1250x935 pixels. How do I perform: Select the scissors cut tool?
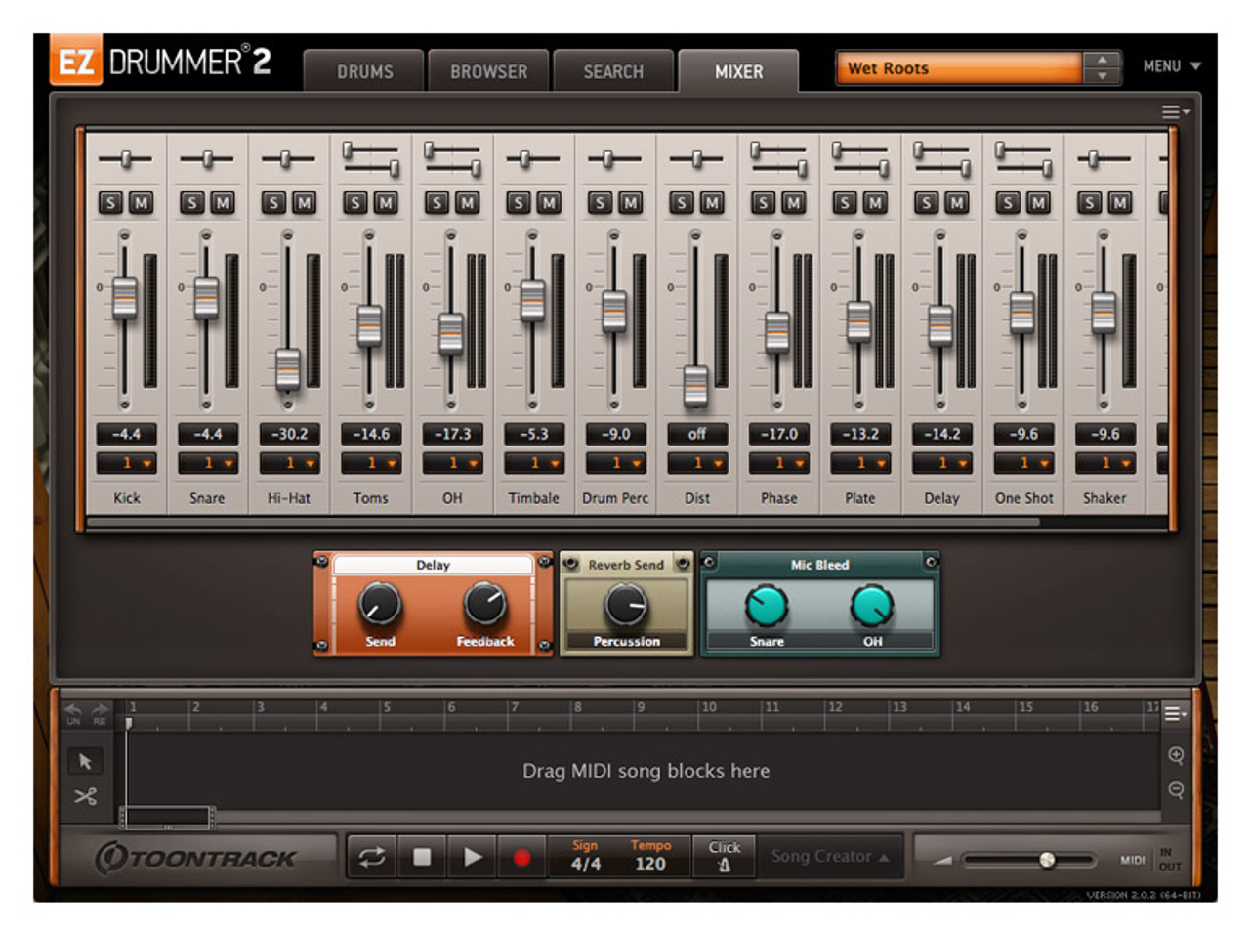point(85,796)
